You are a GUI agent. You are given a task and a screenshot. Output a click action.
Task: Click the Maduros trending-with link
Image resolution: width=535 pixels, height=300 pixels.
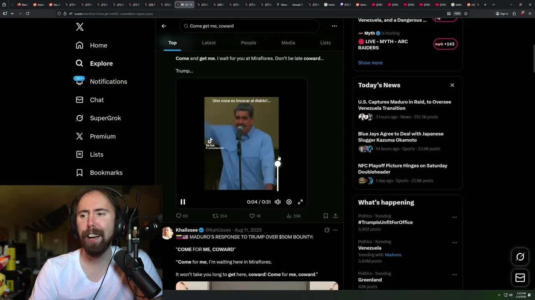393,255
